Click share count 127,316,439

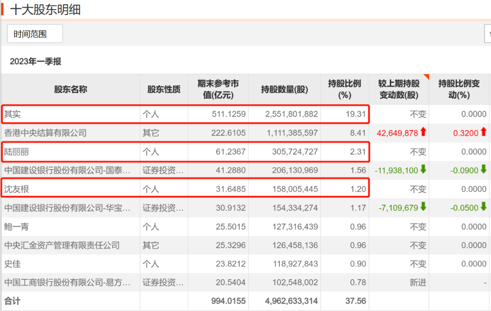[295, 226]
